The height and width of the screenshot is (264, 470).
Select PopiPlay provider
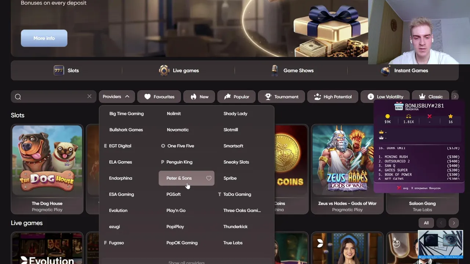[175, 227]
